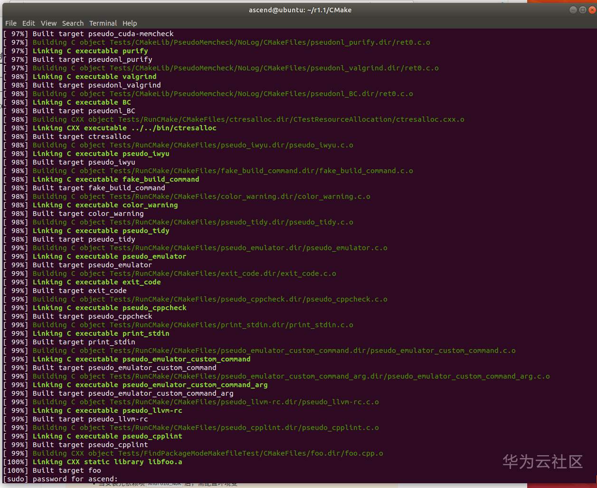Click Building line for color_warning.c.o
597x488 pixels.
[187, 196]
